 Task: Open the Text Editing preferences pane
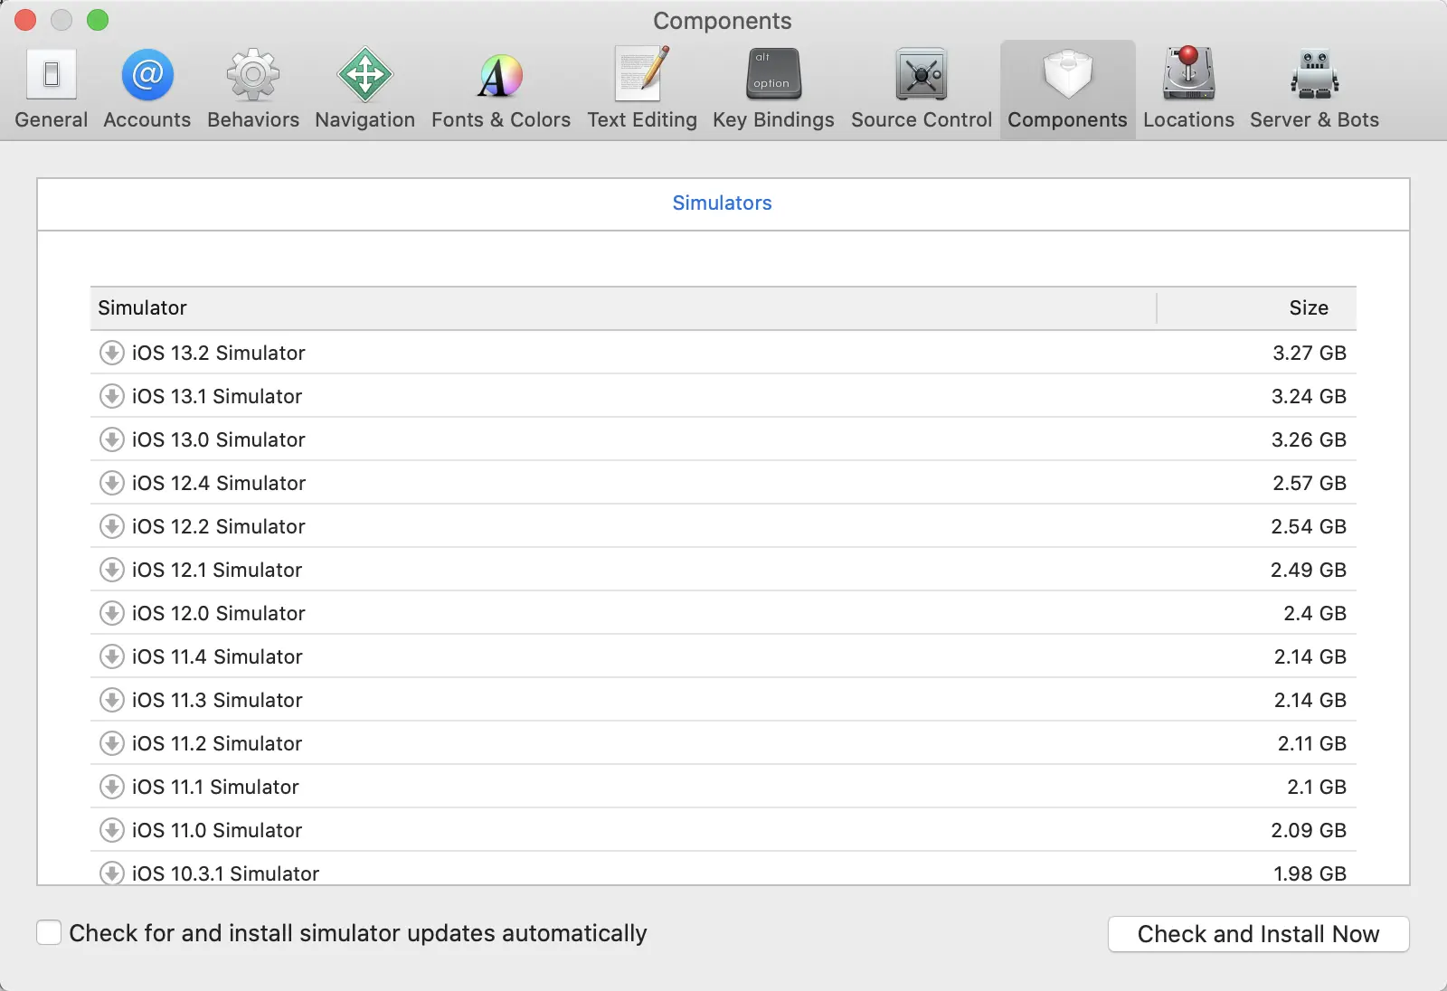642,90
